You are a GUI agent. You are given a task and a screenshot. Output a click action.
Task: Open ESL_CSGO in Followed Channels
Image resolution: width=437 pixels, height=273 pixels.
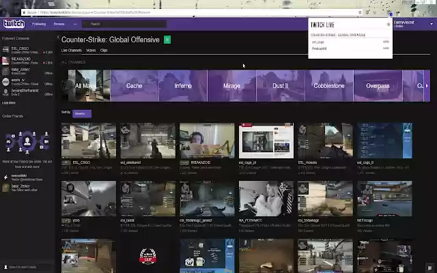(x=27, y=50)
